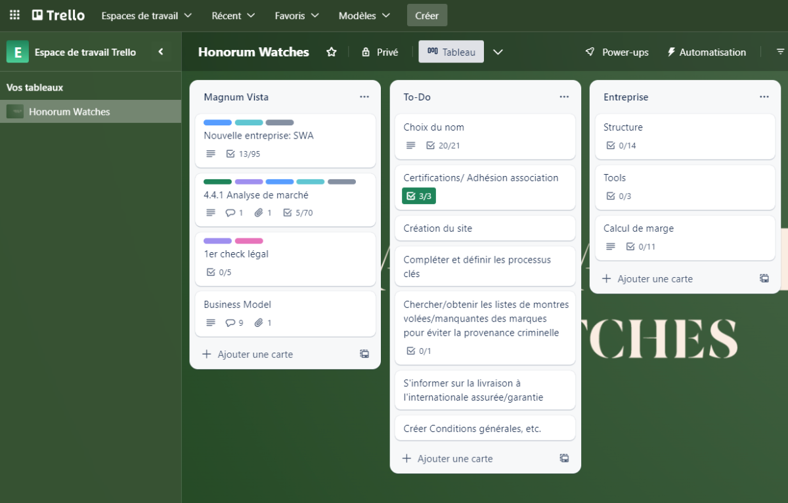
Task: Click attachment badge on Business Model card
Action: pos(263,322)
